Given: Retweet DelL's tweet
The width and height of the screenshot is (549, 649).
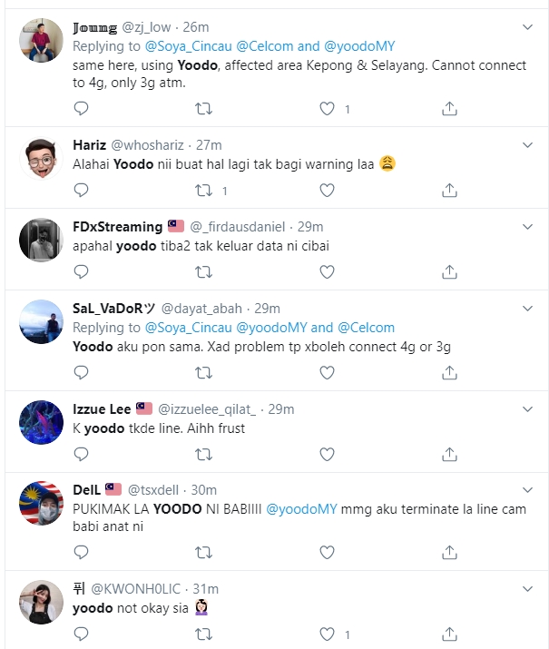Looking at the screenshot, I should click(x=204, y=553).
